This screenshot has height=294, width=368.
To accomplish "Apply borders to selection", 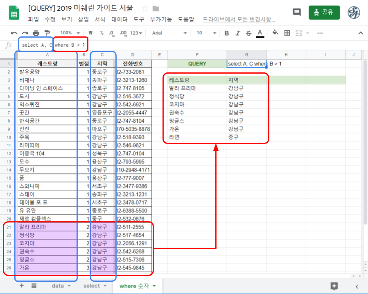I will 286,33.
